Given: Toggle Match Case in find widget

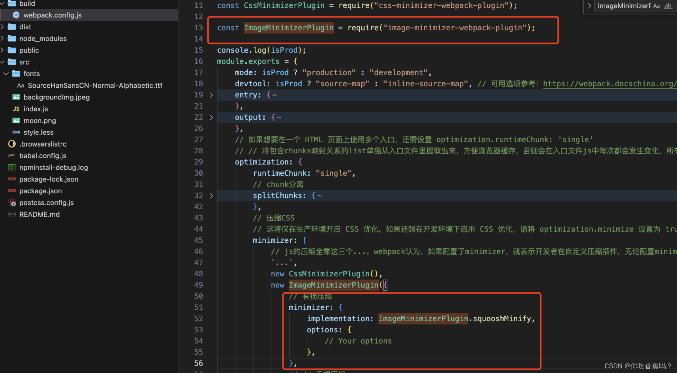Looking at the screenshot, I should 656,6.
